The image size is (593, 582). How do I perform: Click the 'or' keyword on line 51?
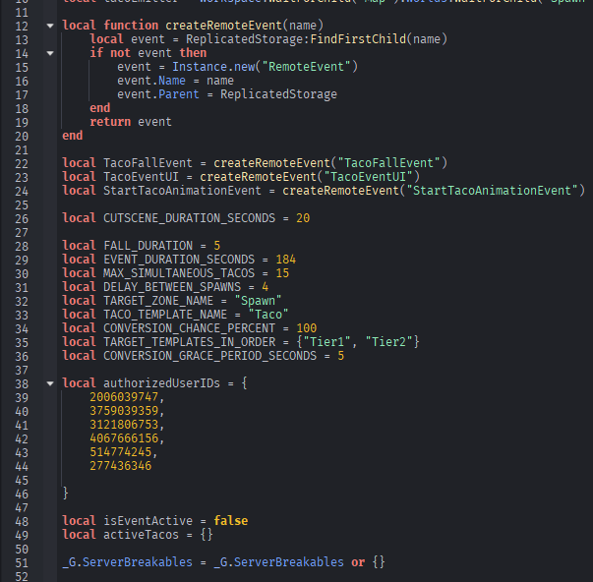358,562
